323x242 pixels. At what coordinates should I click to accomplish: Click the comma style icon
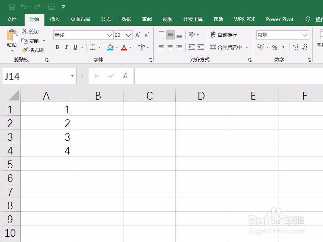click(x=283, y=47)
